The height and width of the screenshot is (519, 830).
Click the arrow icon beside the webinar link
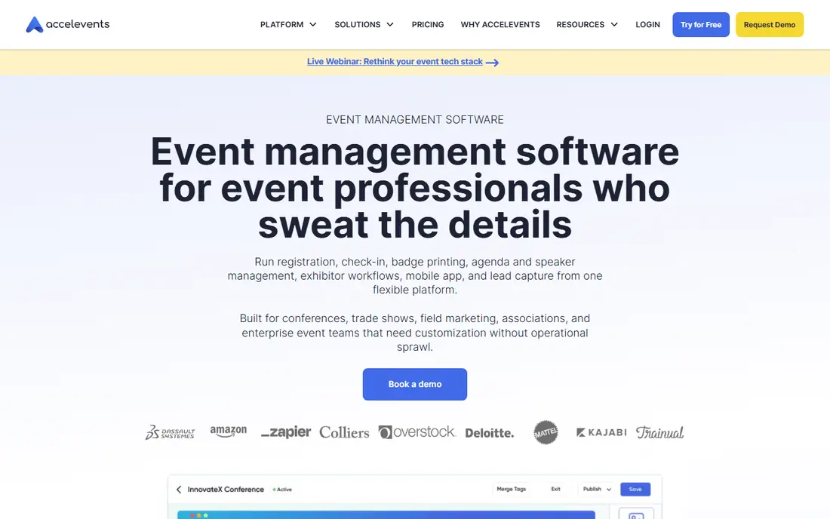pos(492,63)
